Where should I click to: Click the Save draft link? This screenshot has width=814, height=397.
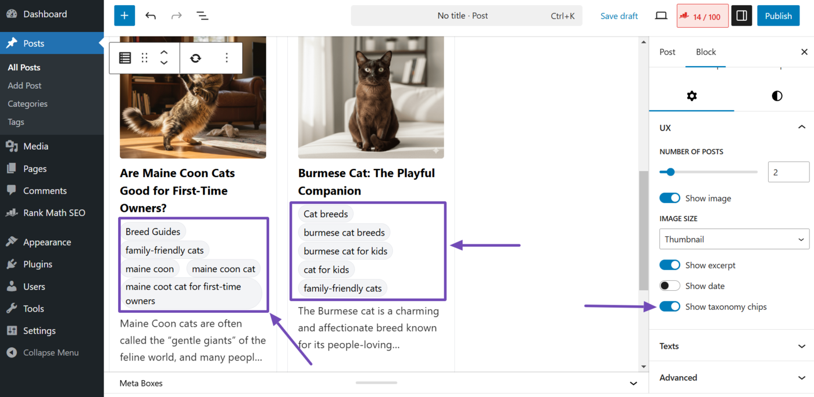619,16
